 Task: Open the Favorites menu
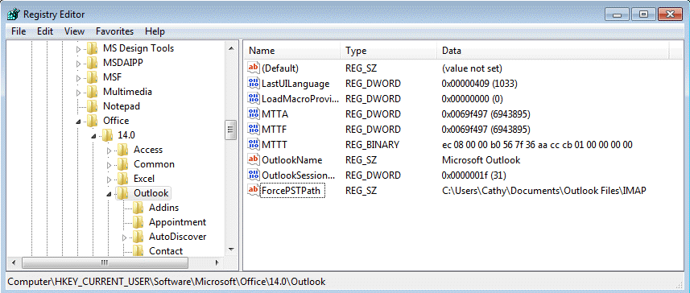click(114, 31)
